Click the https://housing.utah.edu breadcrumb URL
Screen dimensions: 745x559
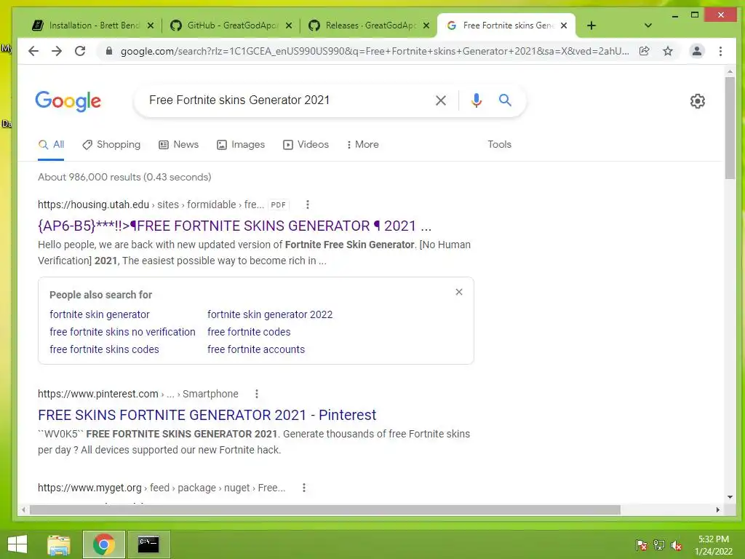pos(94,205)
